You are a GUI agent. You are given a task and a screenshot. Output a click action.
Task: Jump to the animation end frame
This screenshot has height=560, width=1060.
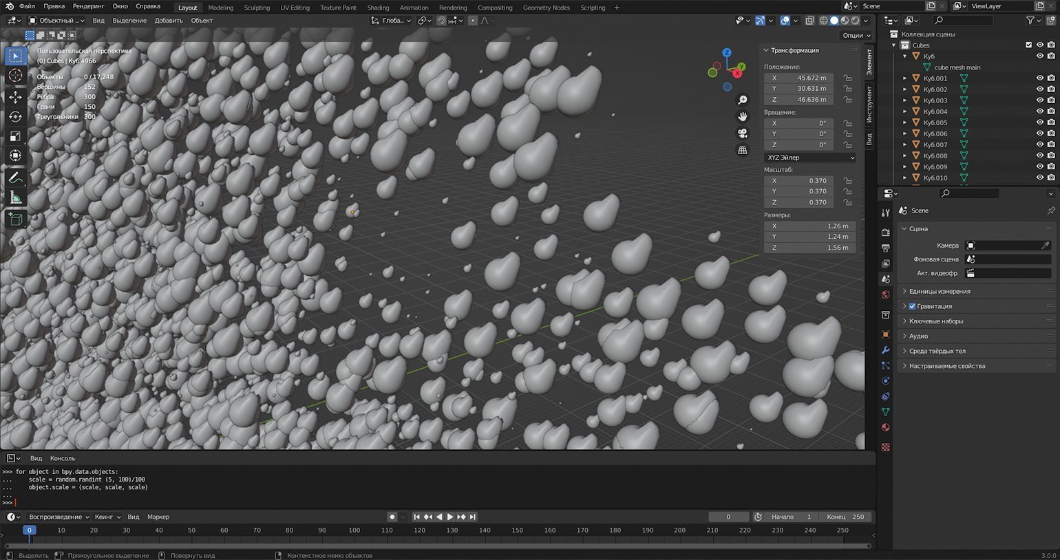pyautogui.click(x=473, y=517)
